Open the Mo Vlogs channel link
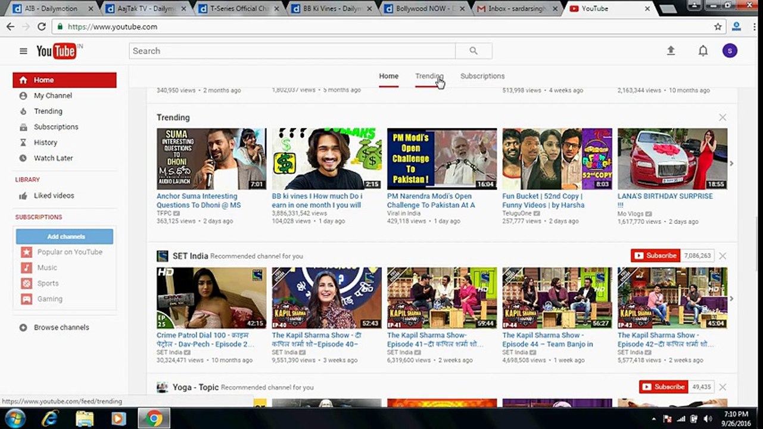 click(631, 213)
